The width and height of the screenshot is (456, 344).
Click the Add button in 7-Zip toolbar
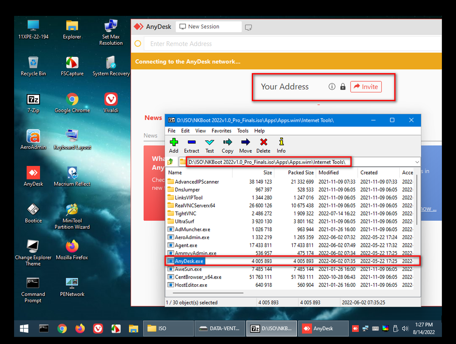174,145
